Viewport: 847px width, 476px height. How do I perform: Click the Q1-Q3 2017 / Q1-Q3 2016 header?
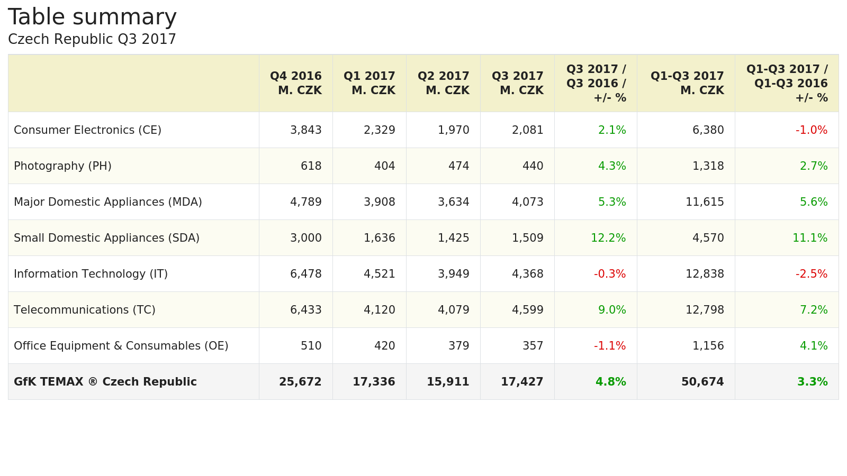(x=787, y=84)
